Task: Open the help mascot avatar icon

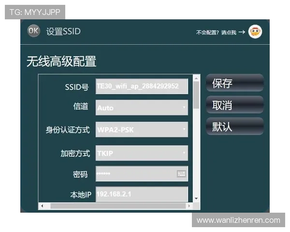Action: coord(255,31)
